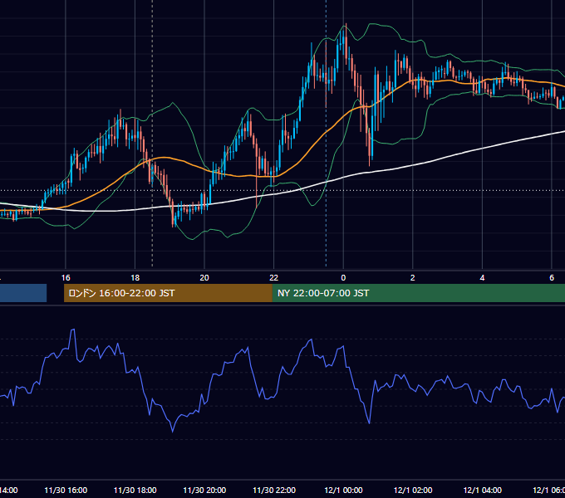The height and width of the screenshot is (498, 565).
Task: Click the 12/1 02:00 time axis label
Action: (413, 490)
